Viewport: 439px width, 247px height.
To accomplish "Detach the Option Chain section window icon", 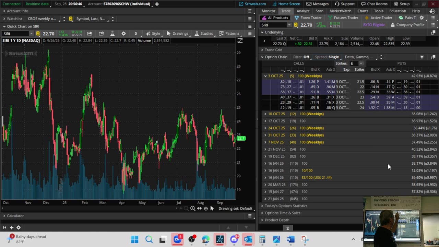I will tap(433, 57).
